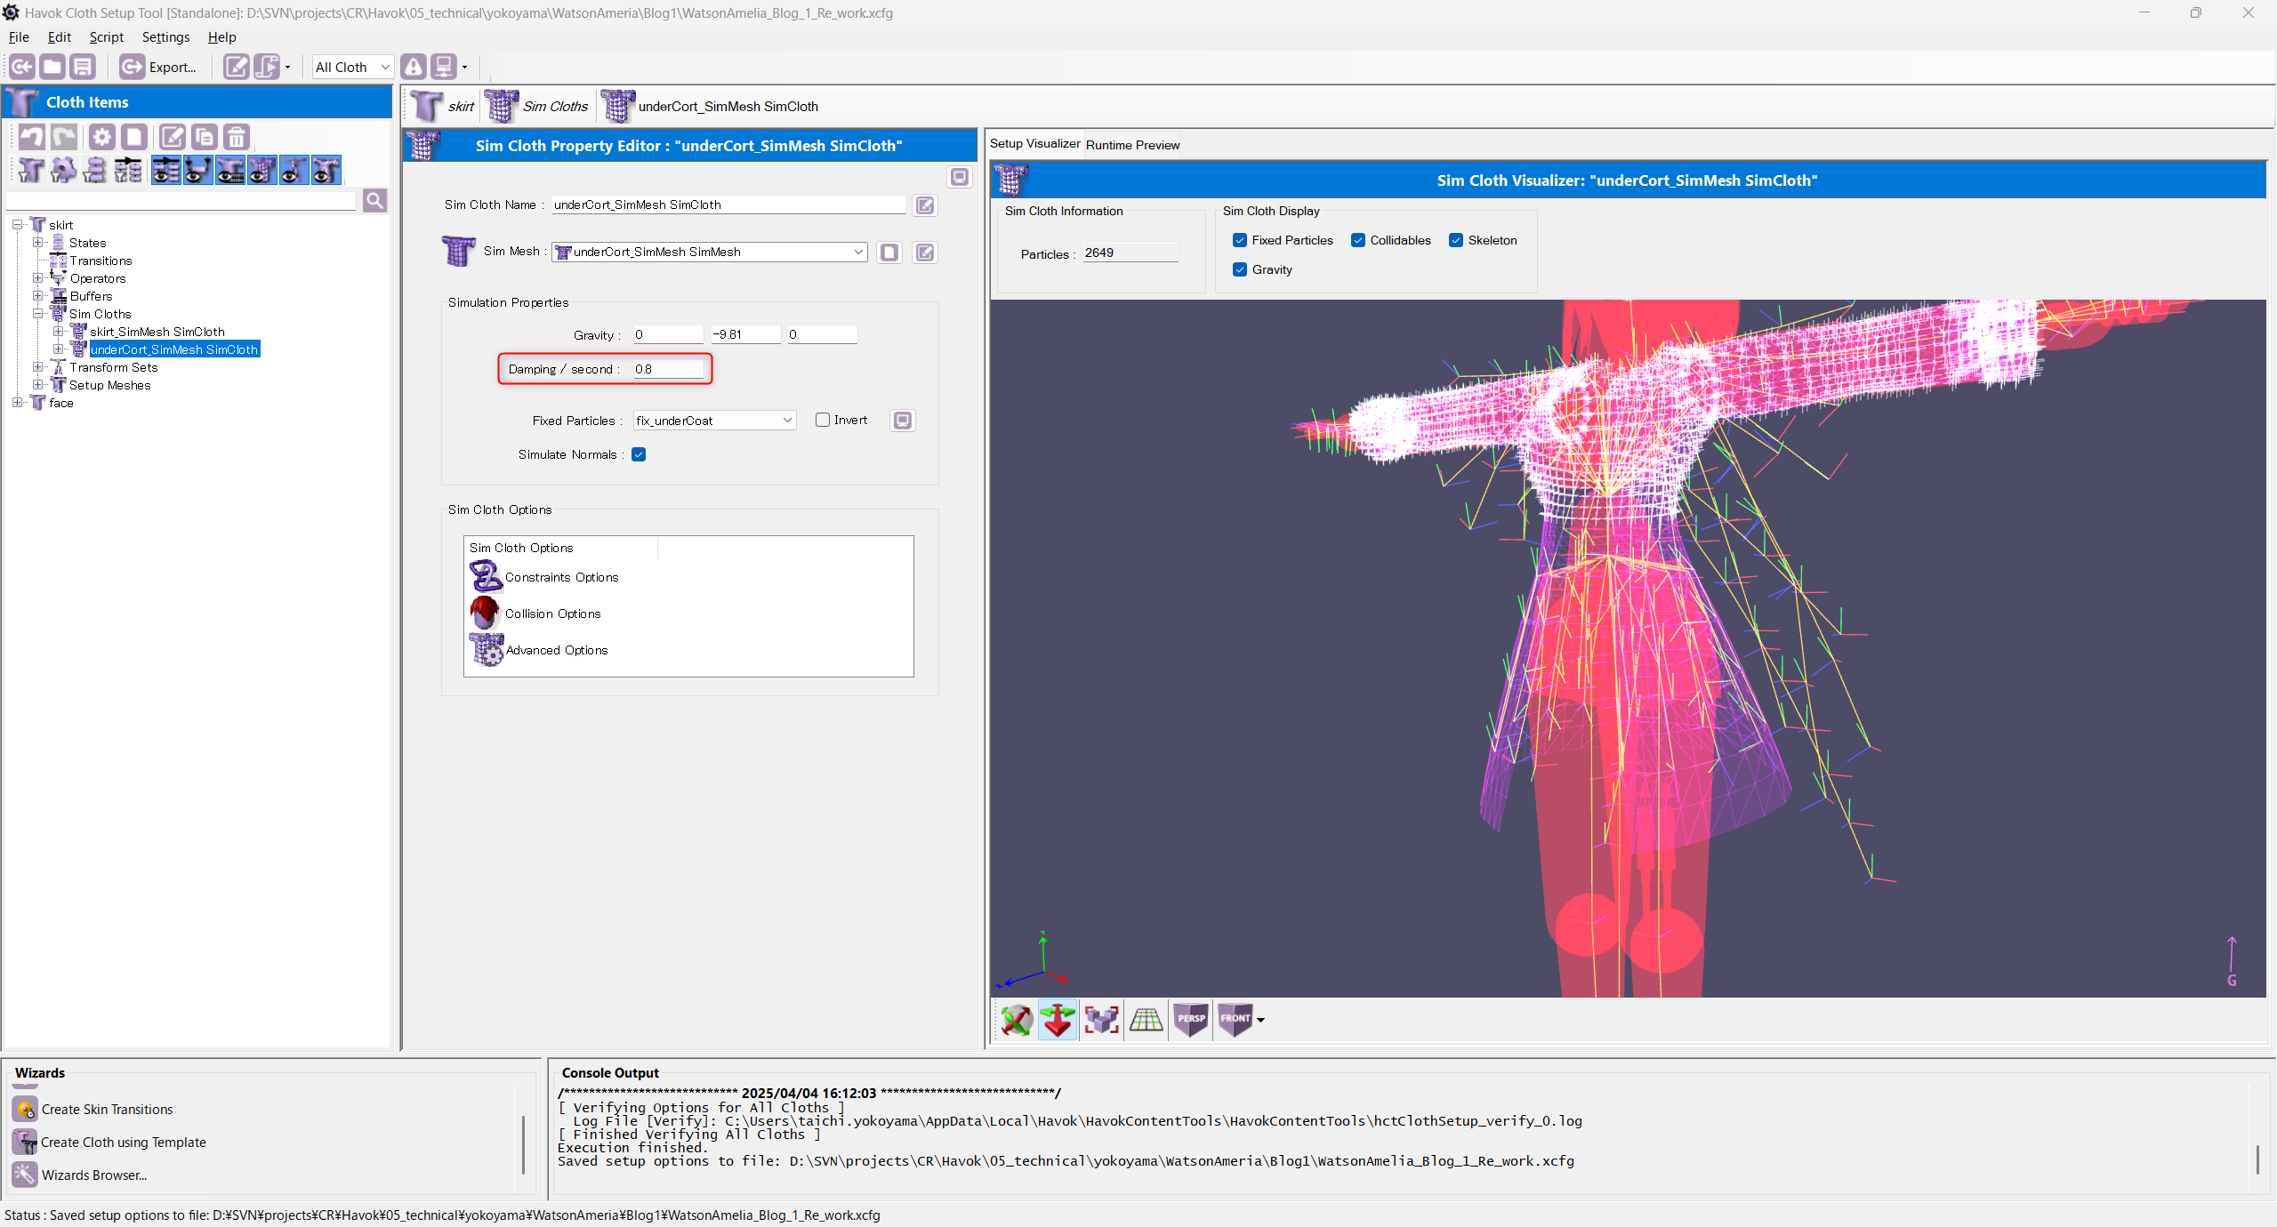Click the new blank page icon in Cloth Items

[133, 137]
